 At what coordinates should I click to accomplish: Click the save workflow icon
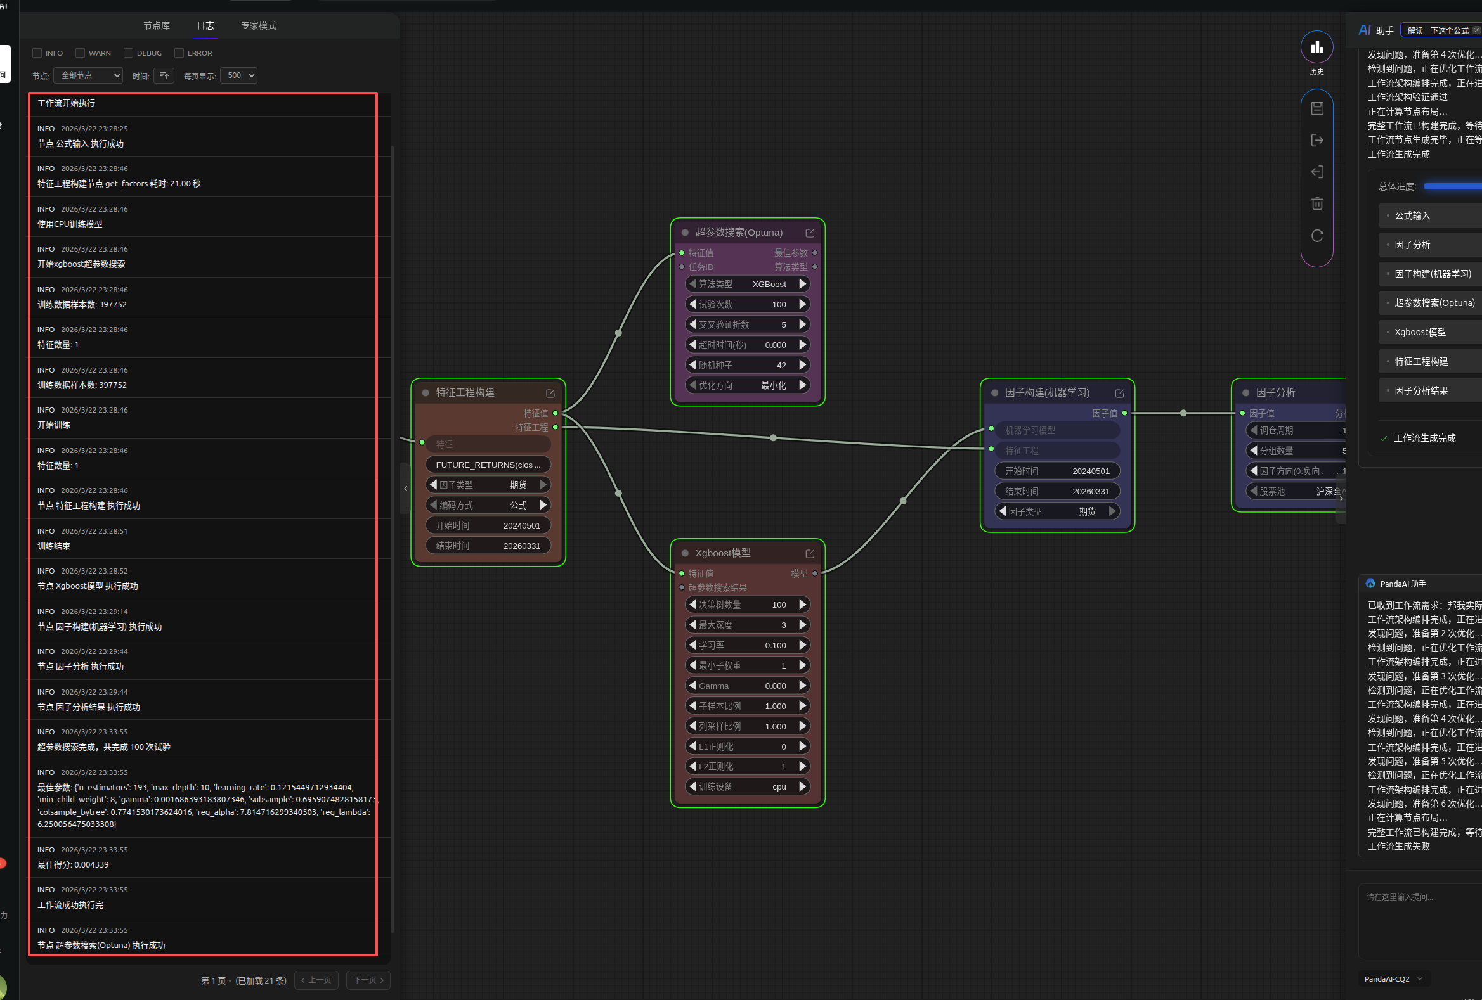pos(1317,108)
